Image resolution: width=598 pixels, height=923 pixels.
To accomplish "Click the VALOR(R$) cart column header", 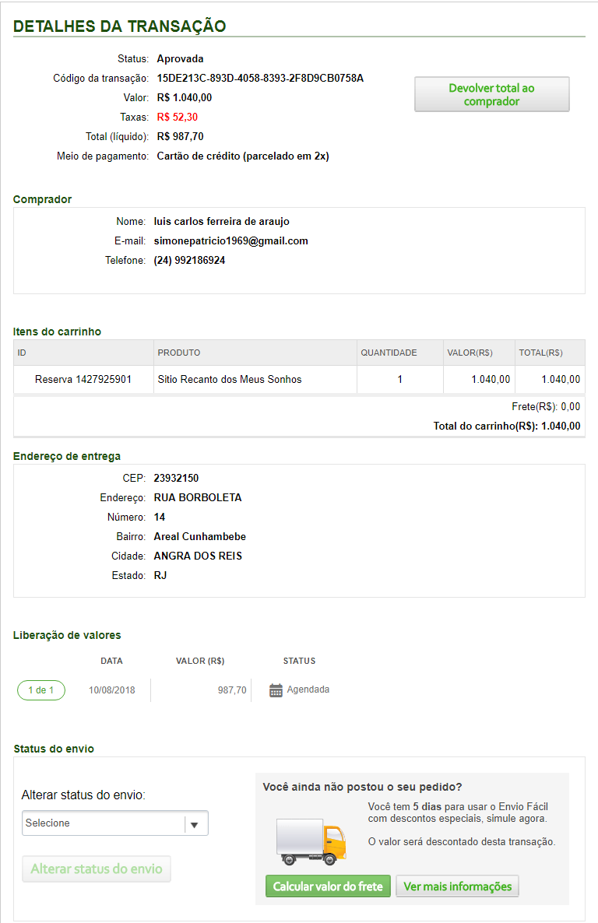I will coord(470,353).
